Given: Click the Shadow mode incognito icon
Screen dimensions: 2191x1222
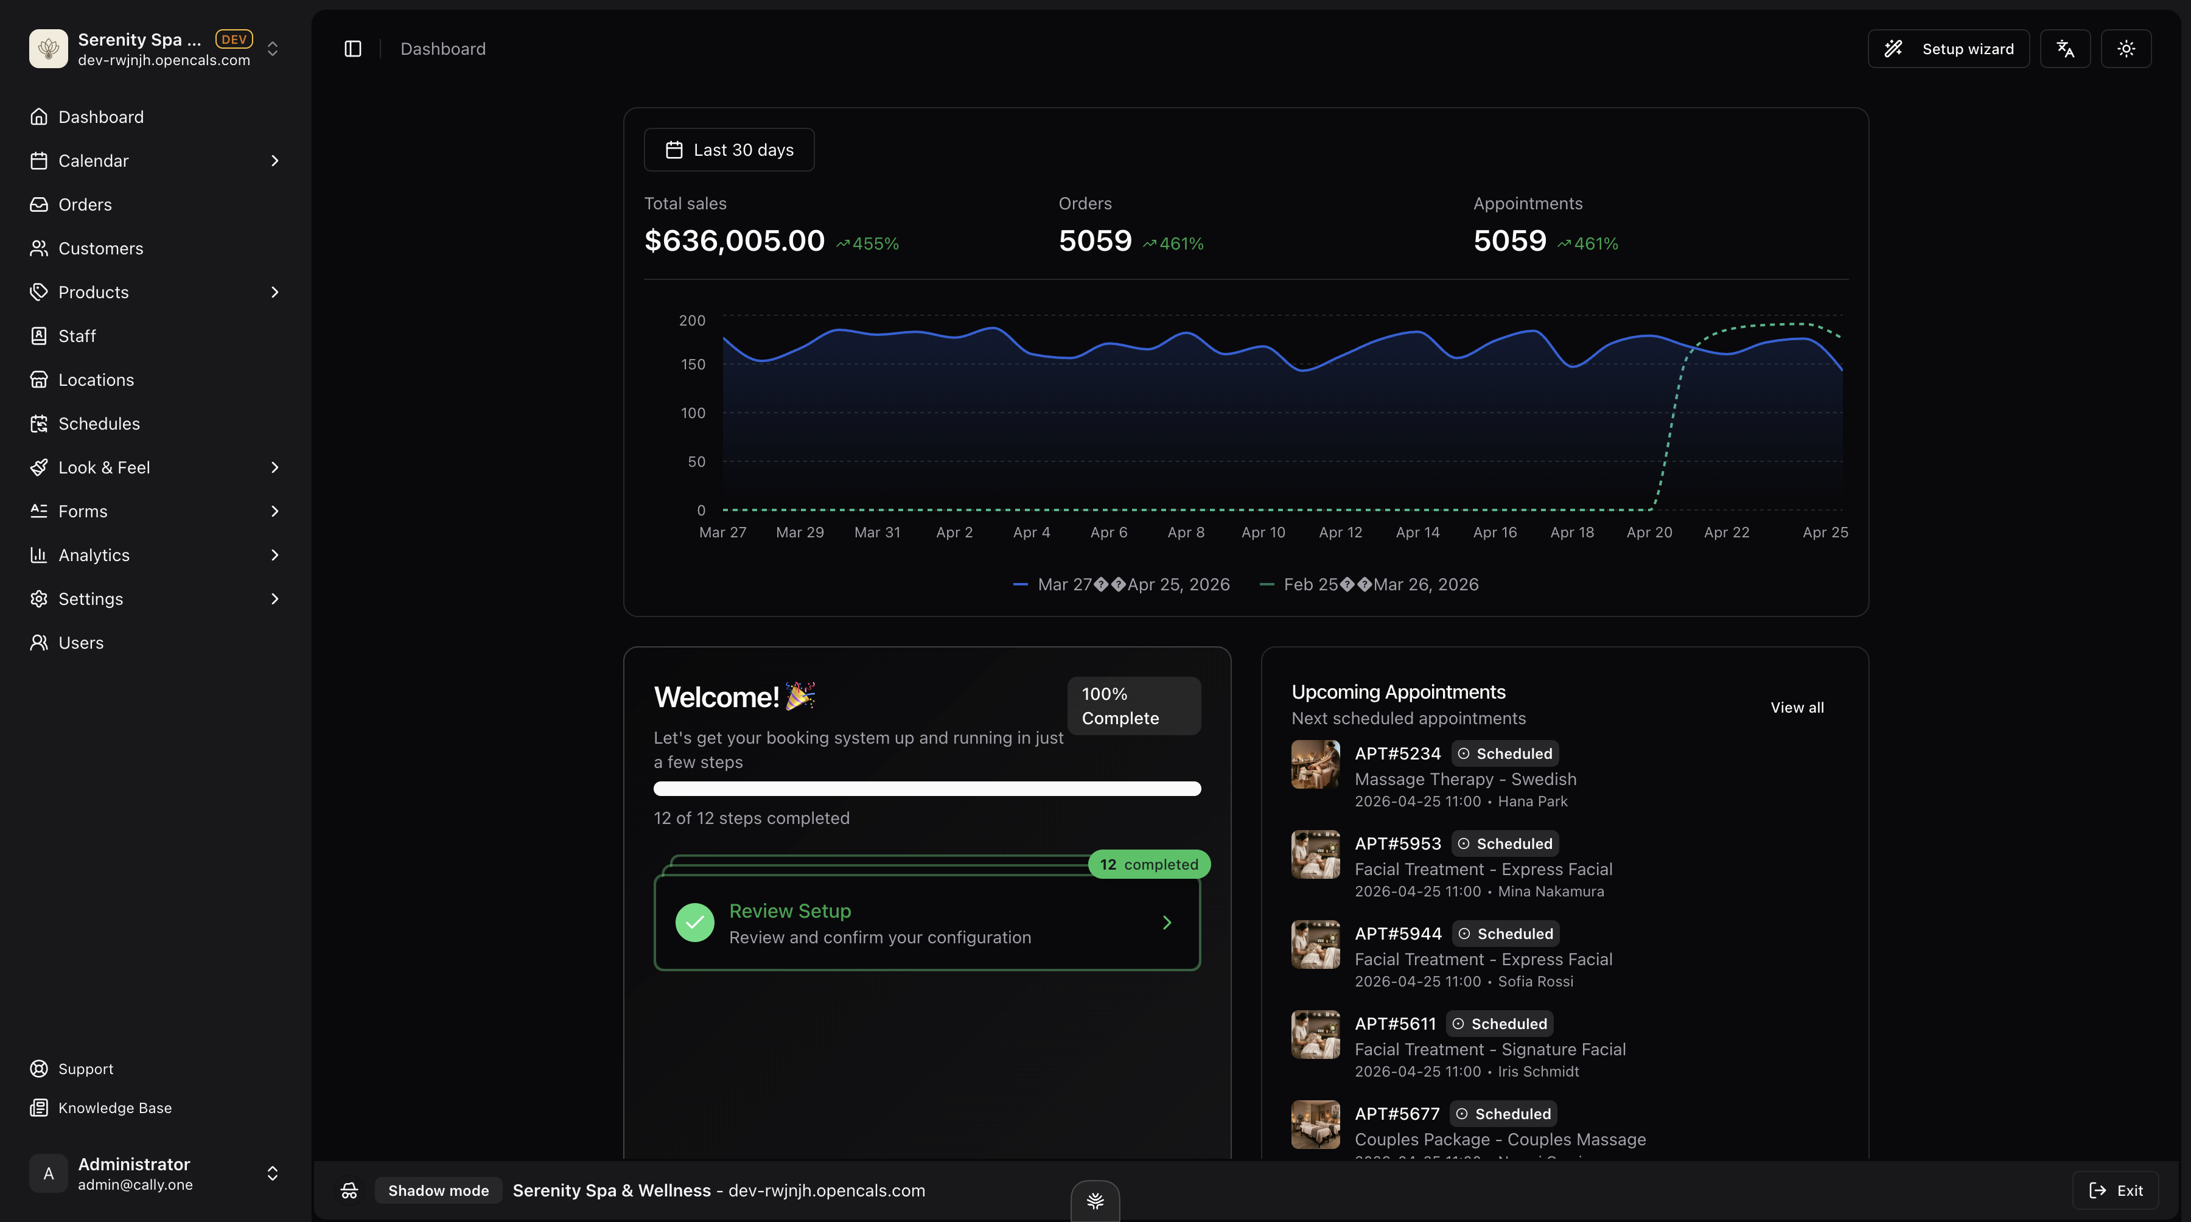Looking at the screenshot, I should pyautogui.click(x=349, y=1190).
